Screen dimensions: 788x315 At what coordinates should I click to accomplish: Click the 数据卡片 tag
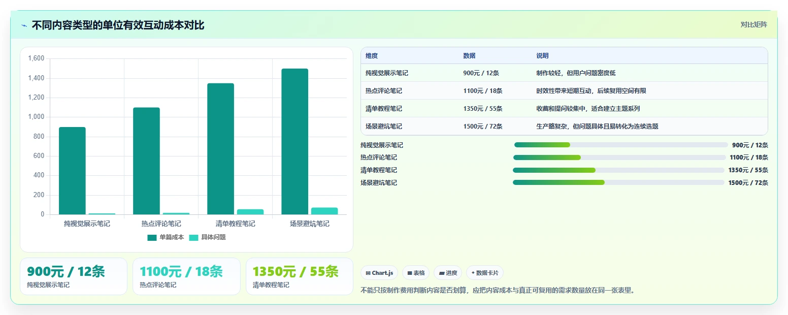tap(485, 273)
